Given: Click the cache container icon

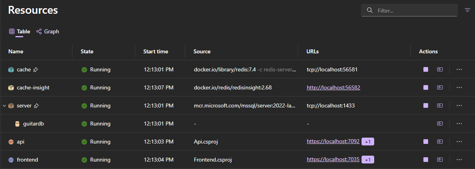Looking at the screenshot, I should pos(11,69).
